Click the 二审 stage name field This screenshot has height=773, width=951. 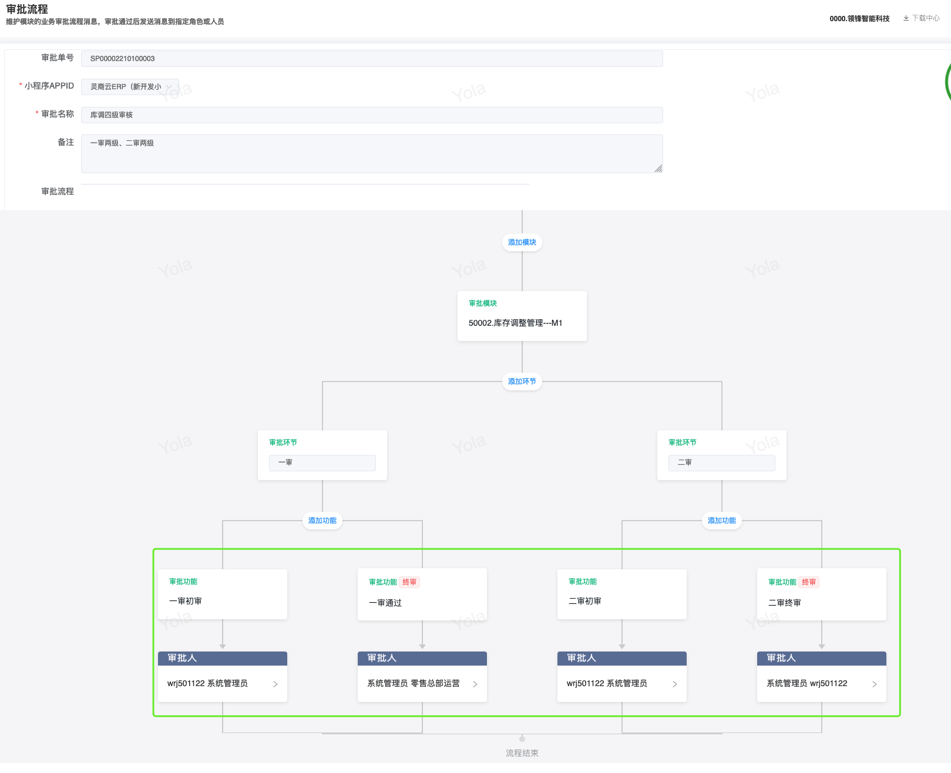coord(721,463)
